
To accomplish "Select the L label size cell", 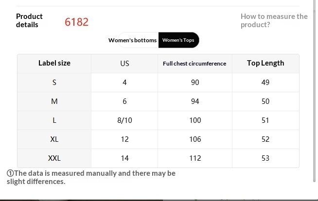I will click(x=54, y=120).
